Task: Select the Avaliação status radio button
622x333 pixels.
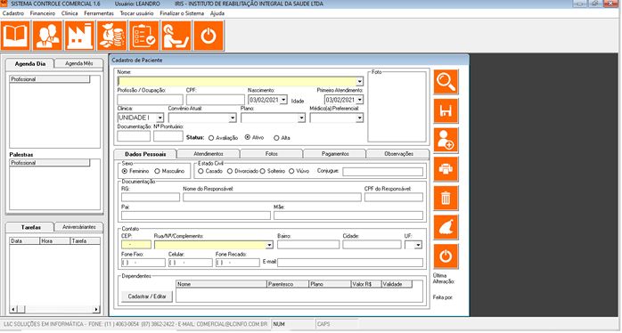Action: (x=211, y=138)
